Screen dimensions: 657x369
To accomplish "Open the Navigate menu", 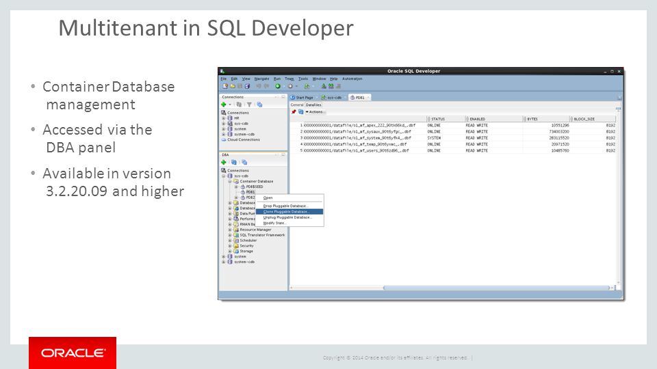I will tap(261, 79).
